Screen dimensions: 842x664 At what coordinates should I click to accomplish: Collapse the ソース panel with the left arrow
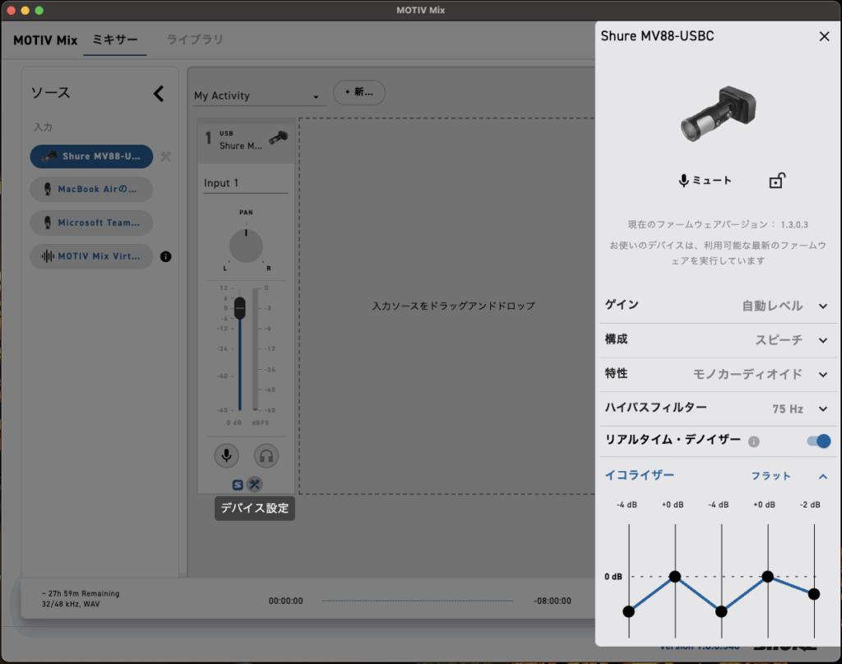(x=159, y=93)
